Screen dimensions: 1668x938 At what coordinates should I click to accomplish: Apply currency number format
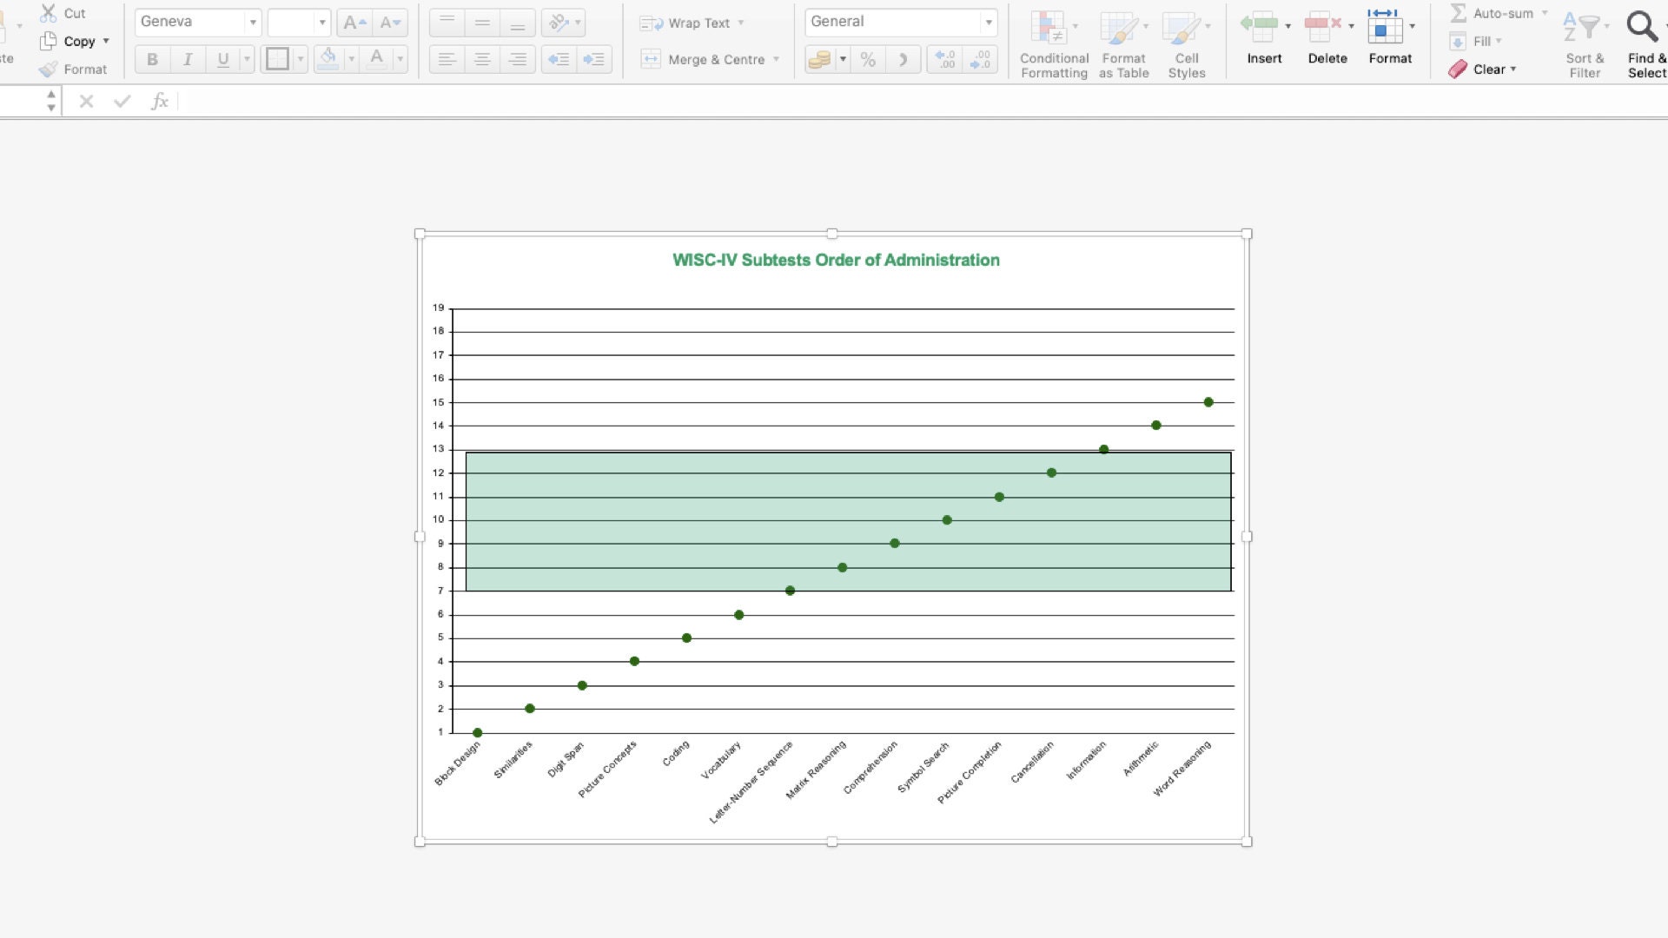tap(820, 59)
